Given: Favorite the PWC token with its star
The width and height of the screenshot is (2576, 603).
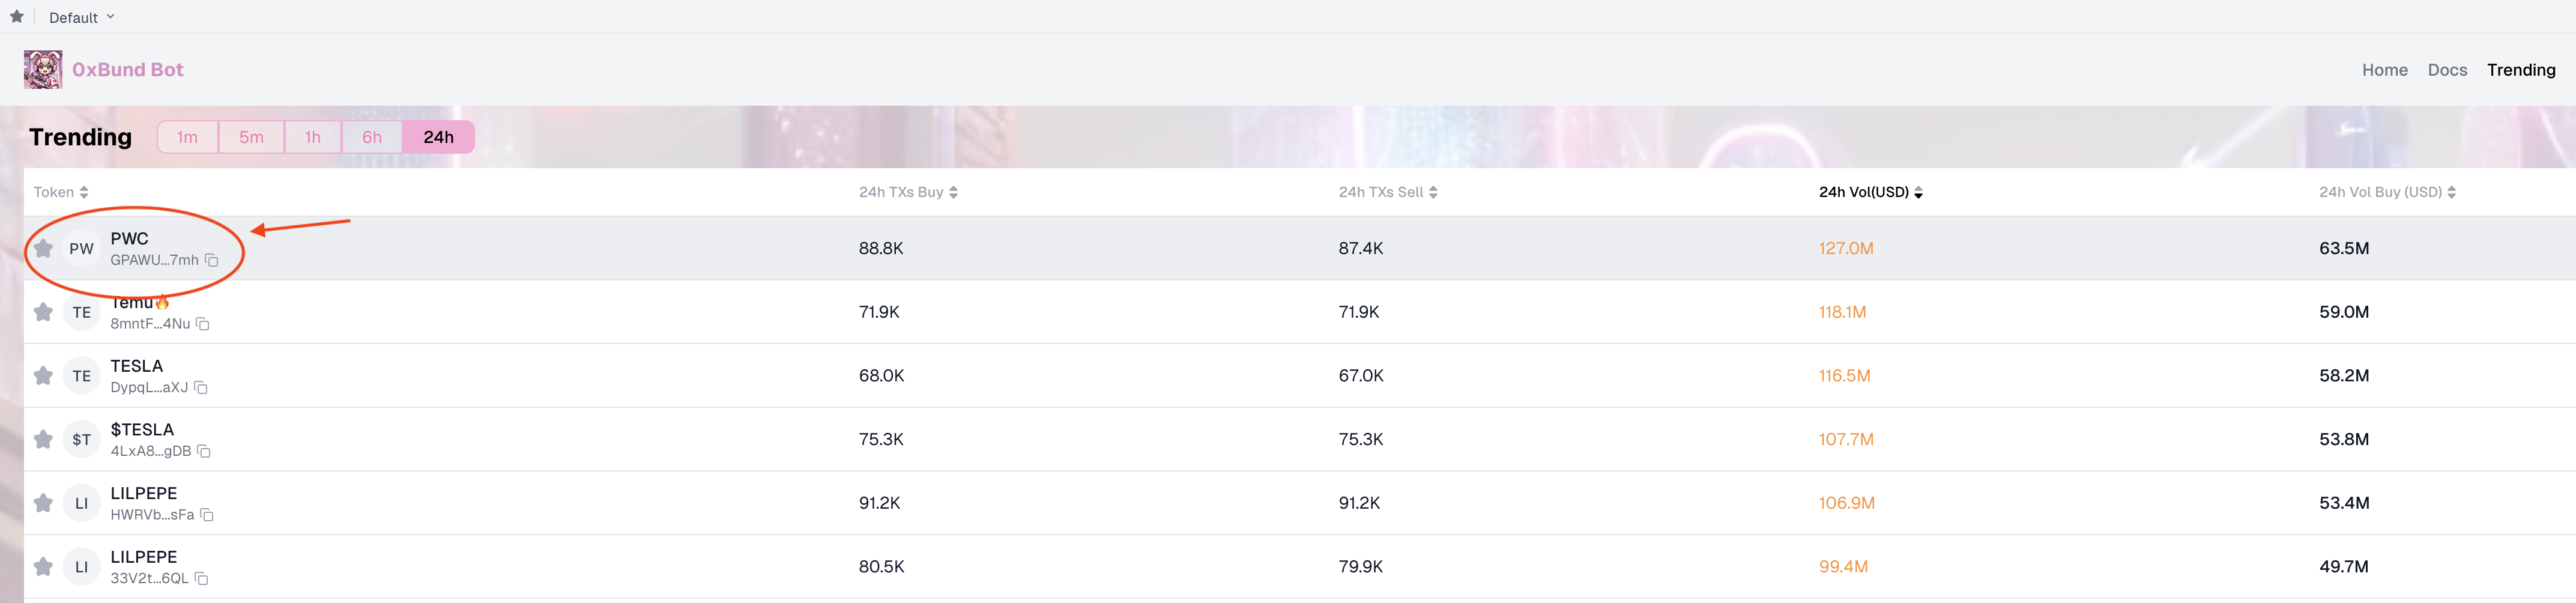Looking at the screenshot, I should click(x=43, y=248).
